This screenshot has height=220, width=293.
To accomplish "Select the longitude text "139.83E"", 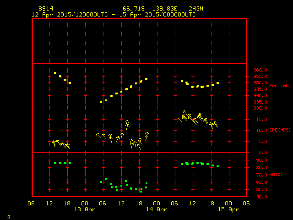I will click(165, 9).
